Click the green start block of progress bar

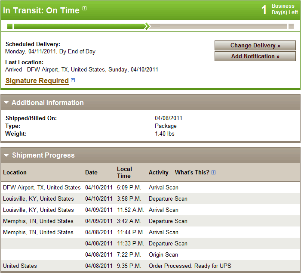10,26
